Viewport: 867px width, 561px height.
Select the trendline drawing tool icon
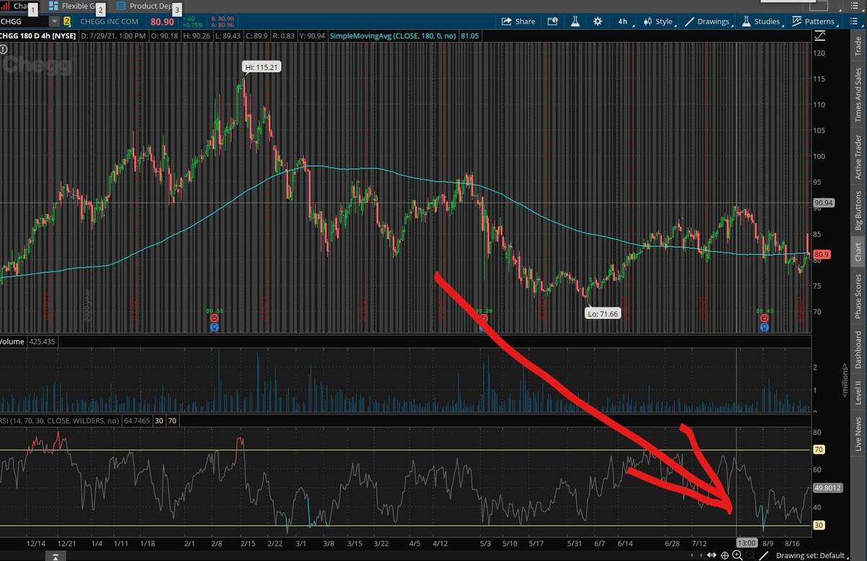tap(764, 555)
